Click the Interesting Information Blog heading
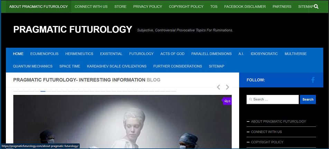Image resolution: width=329 pixels, height=149 pixels. (87, 80)
